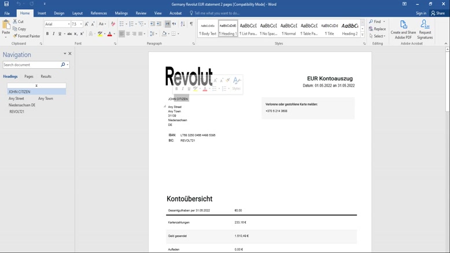Toggle show paragraph marks
This screenshot has width=450, height=253.
pos(191,24)
